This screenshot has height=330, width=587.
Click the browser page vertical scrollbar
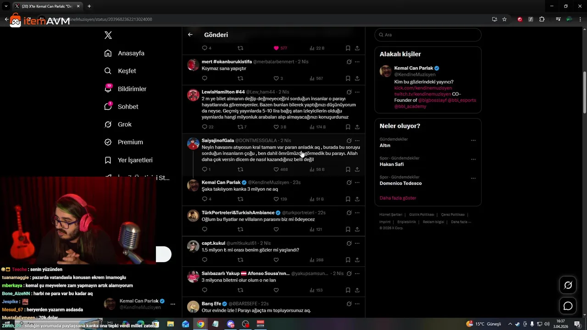584,93
